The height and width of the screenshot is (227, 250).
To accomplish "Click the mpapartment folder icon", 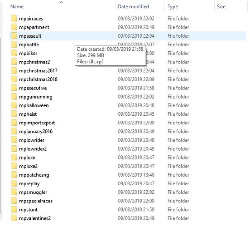I will [14, 27].
